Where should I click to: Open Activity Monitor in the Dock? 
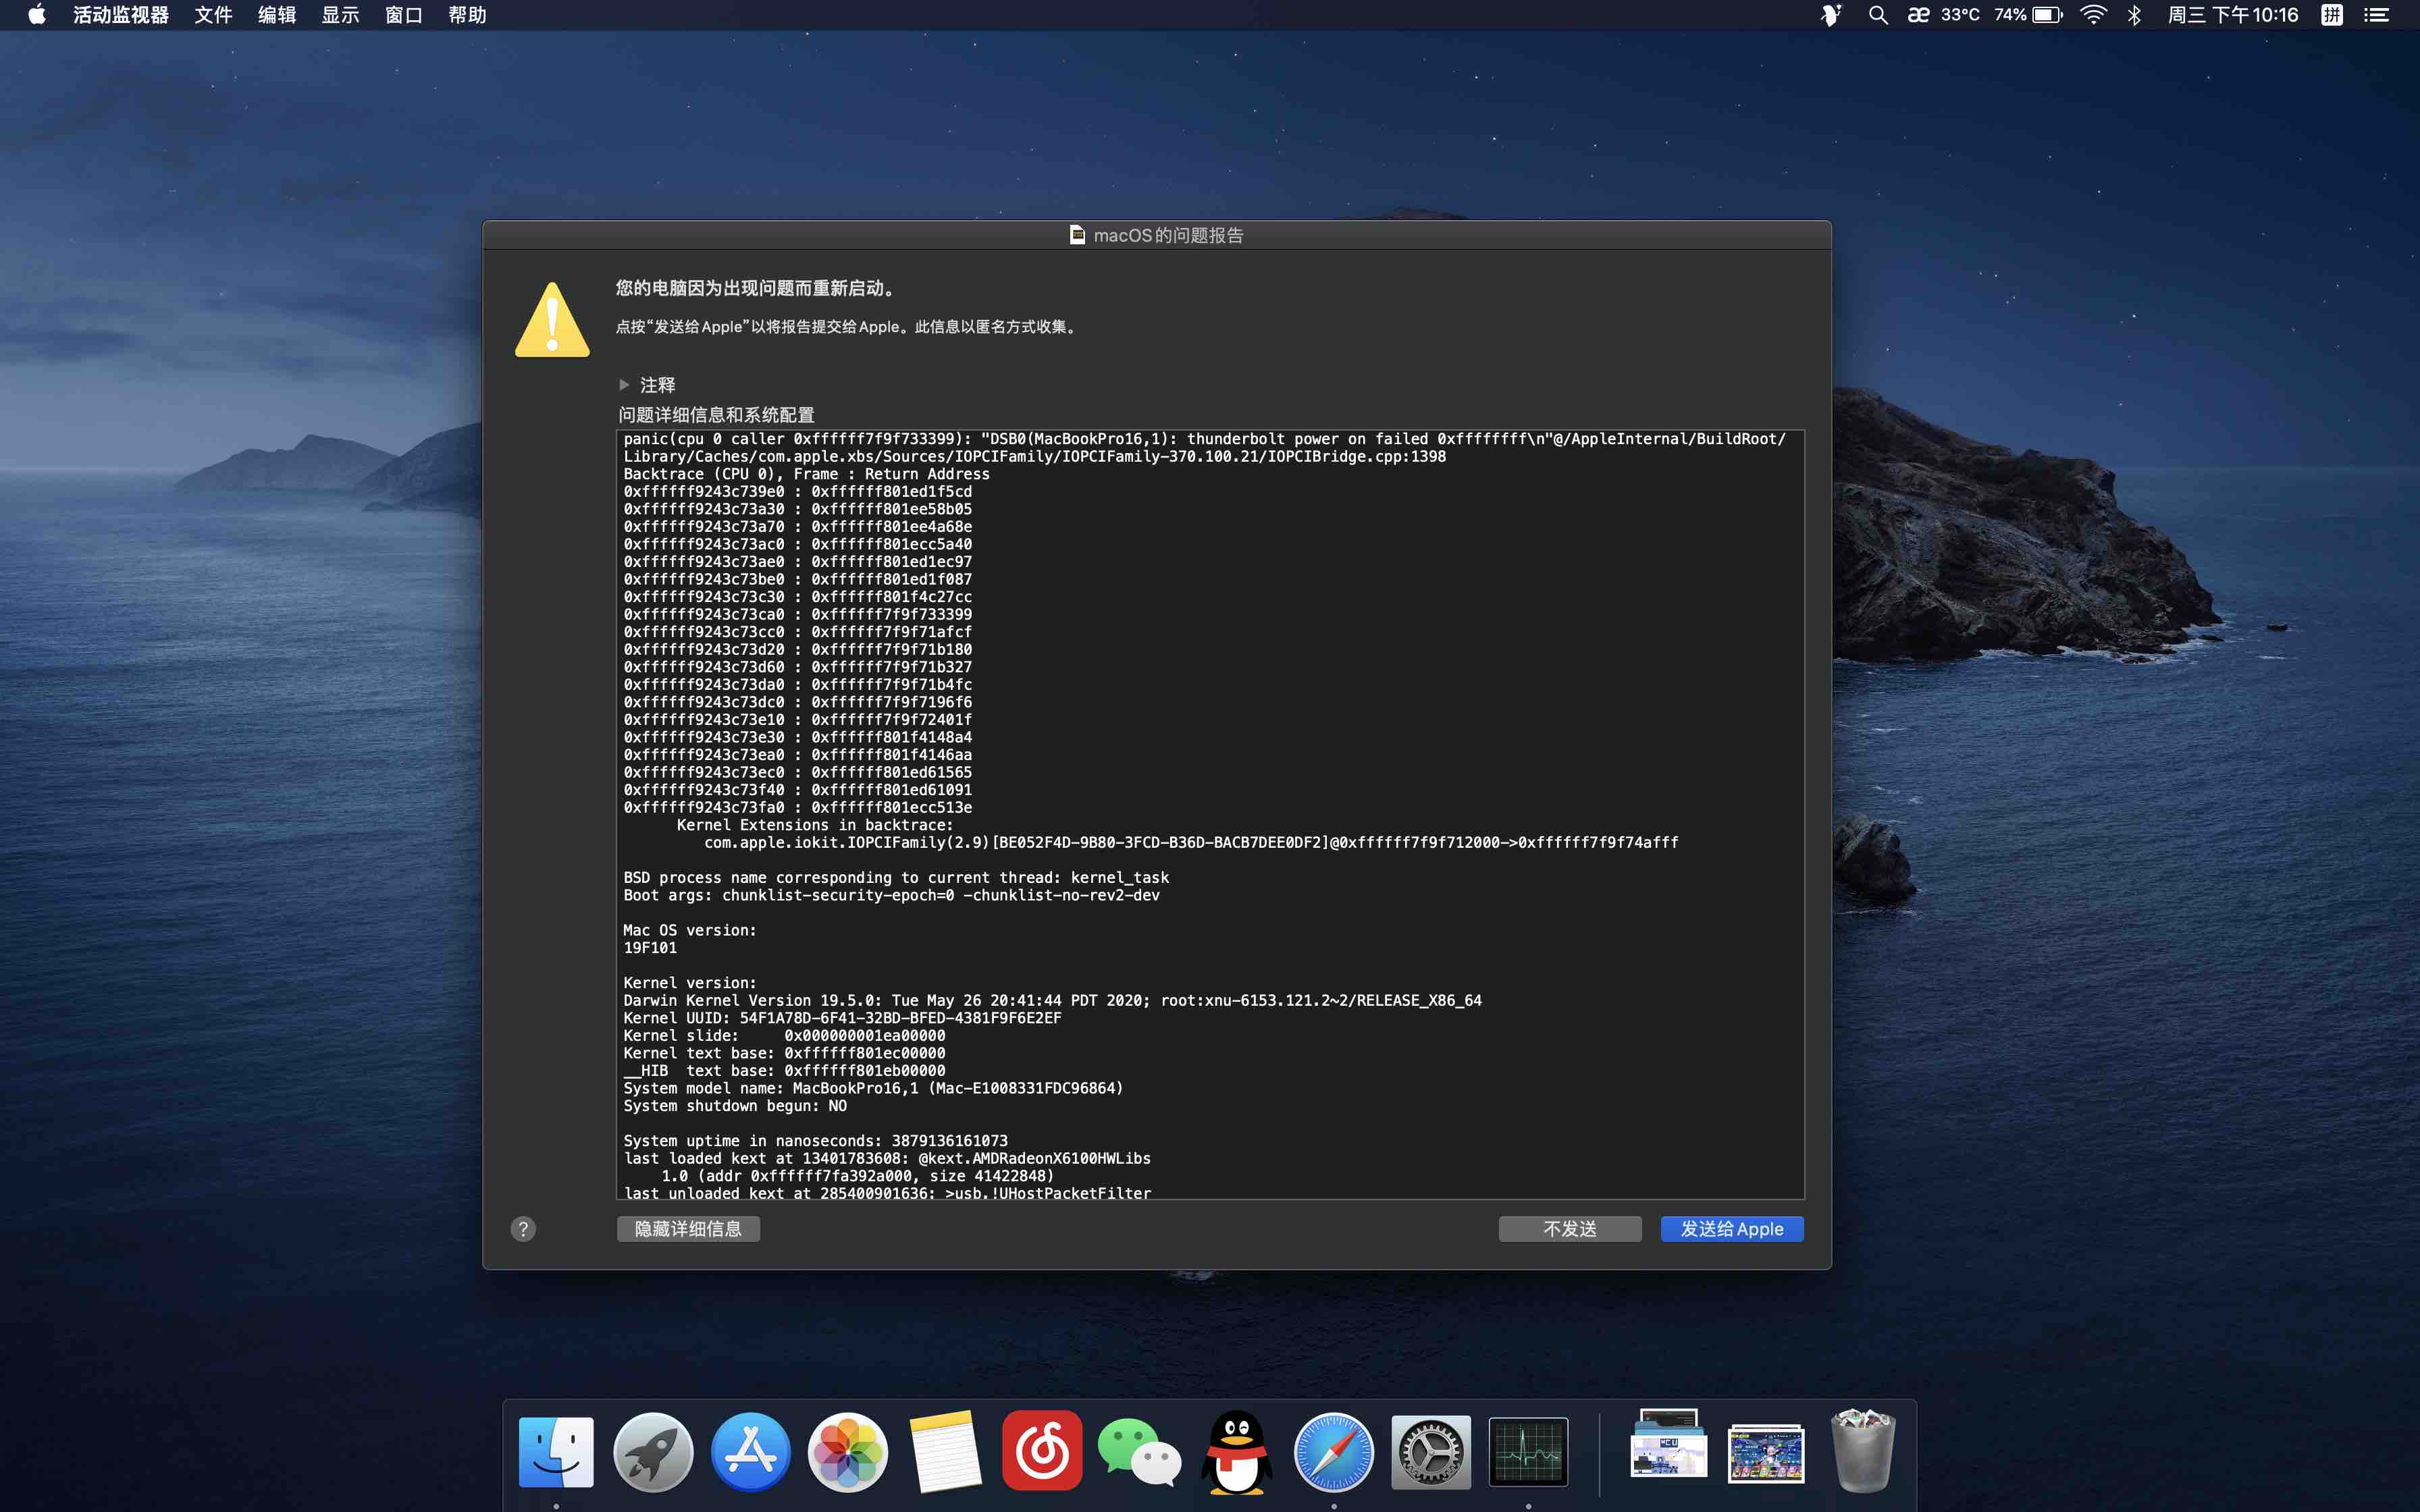(1528, 1451)
